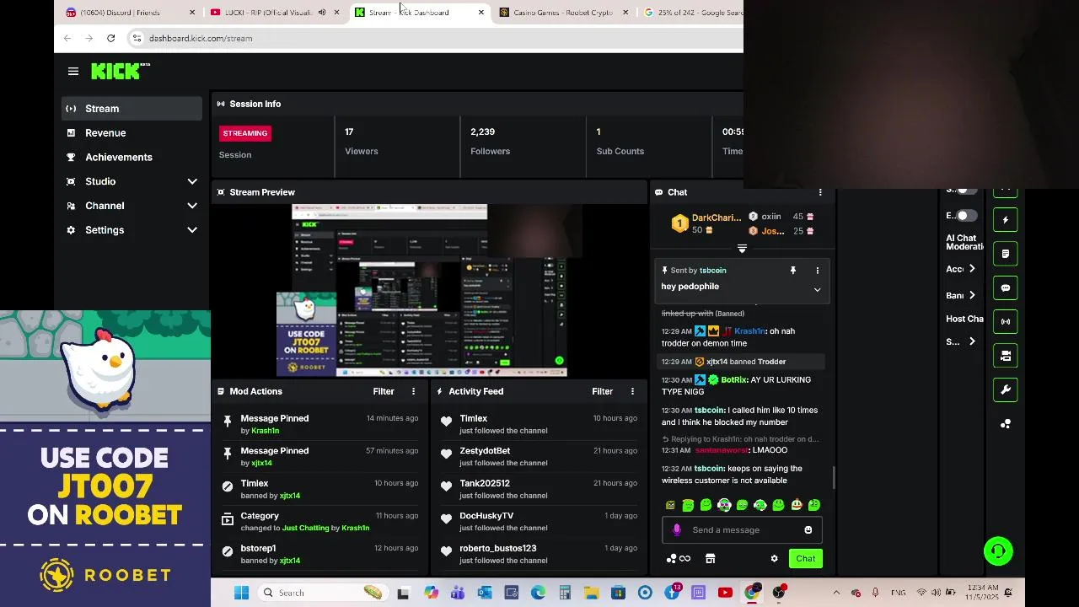The height and width of the screenshot is (607, 1079).
Task: Click the wrench tools sidebar icon
Action: [x=1005, y=389]
